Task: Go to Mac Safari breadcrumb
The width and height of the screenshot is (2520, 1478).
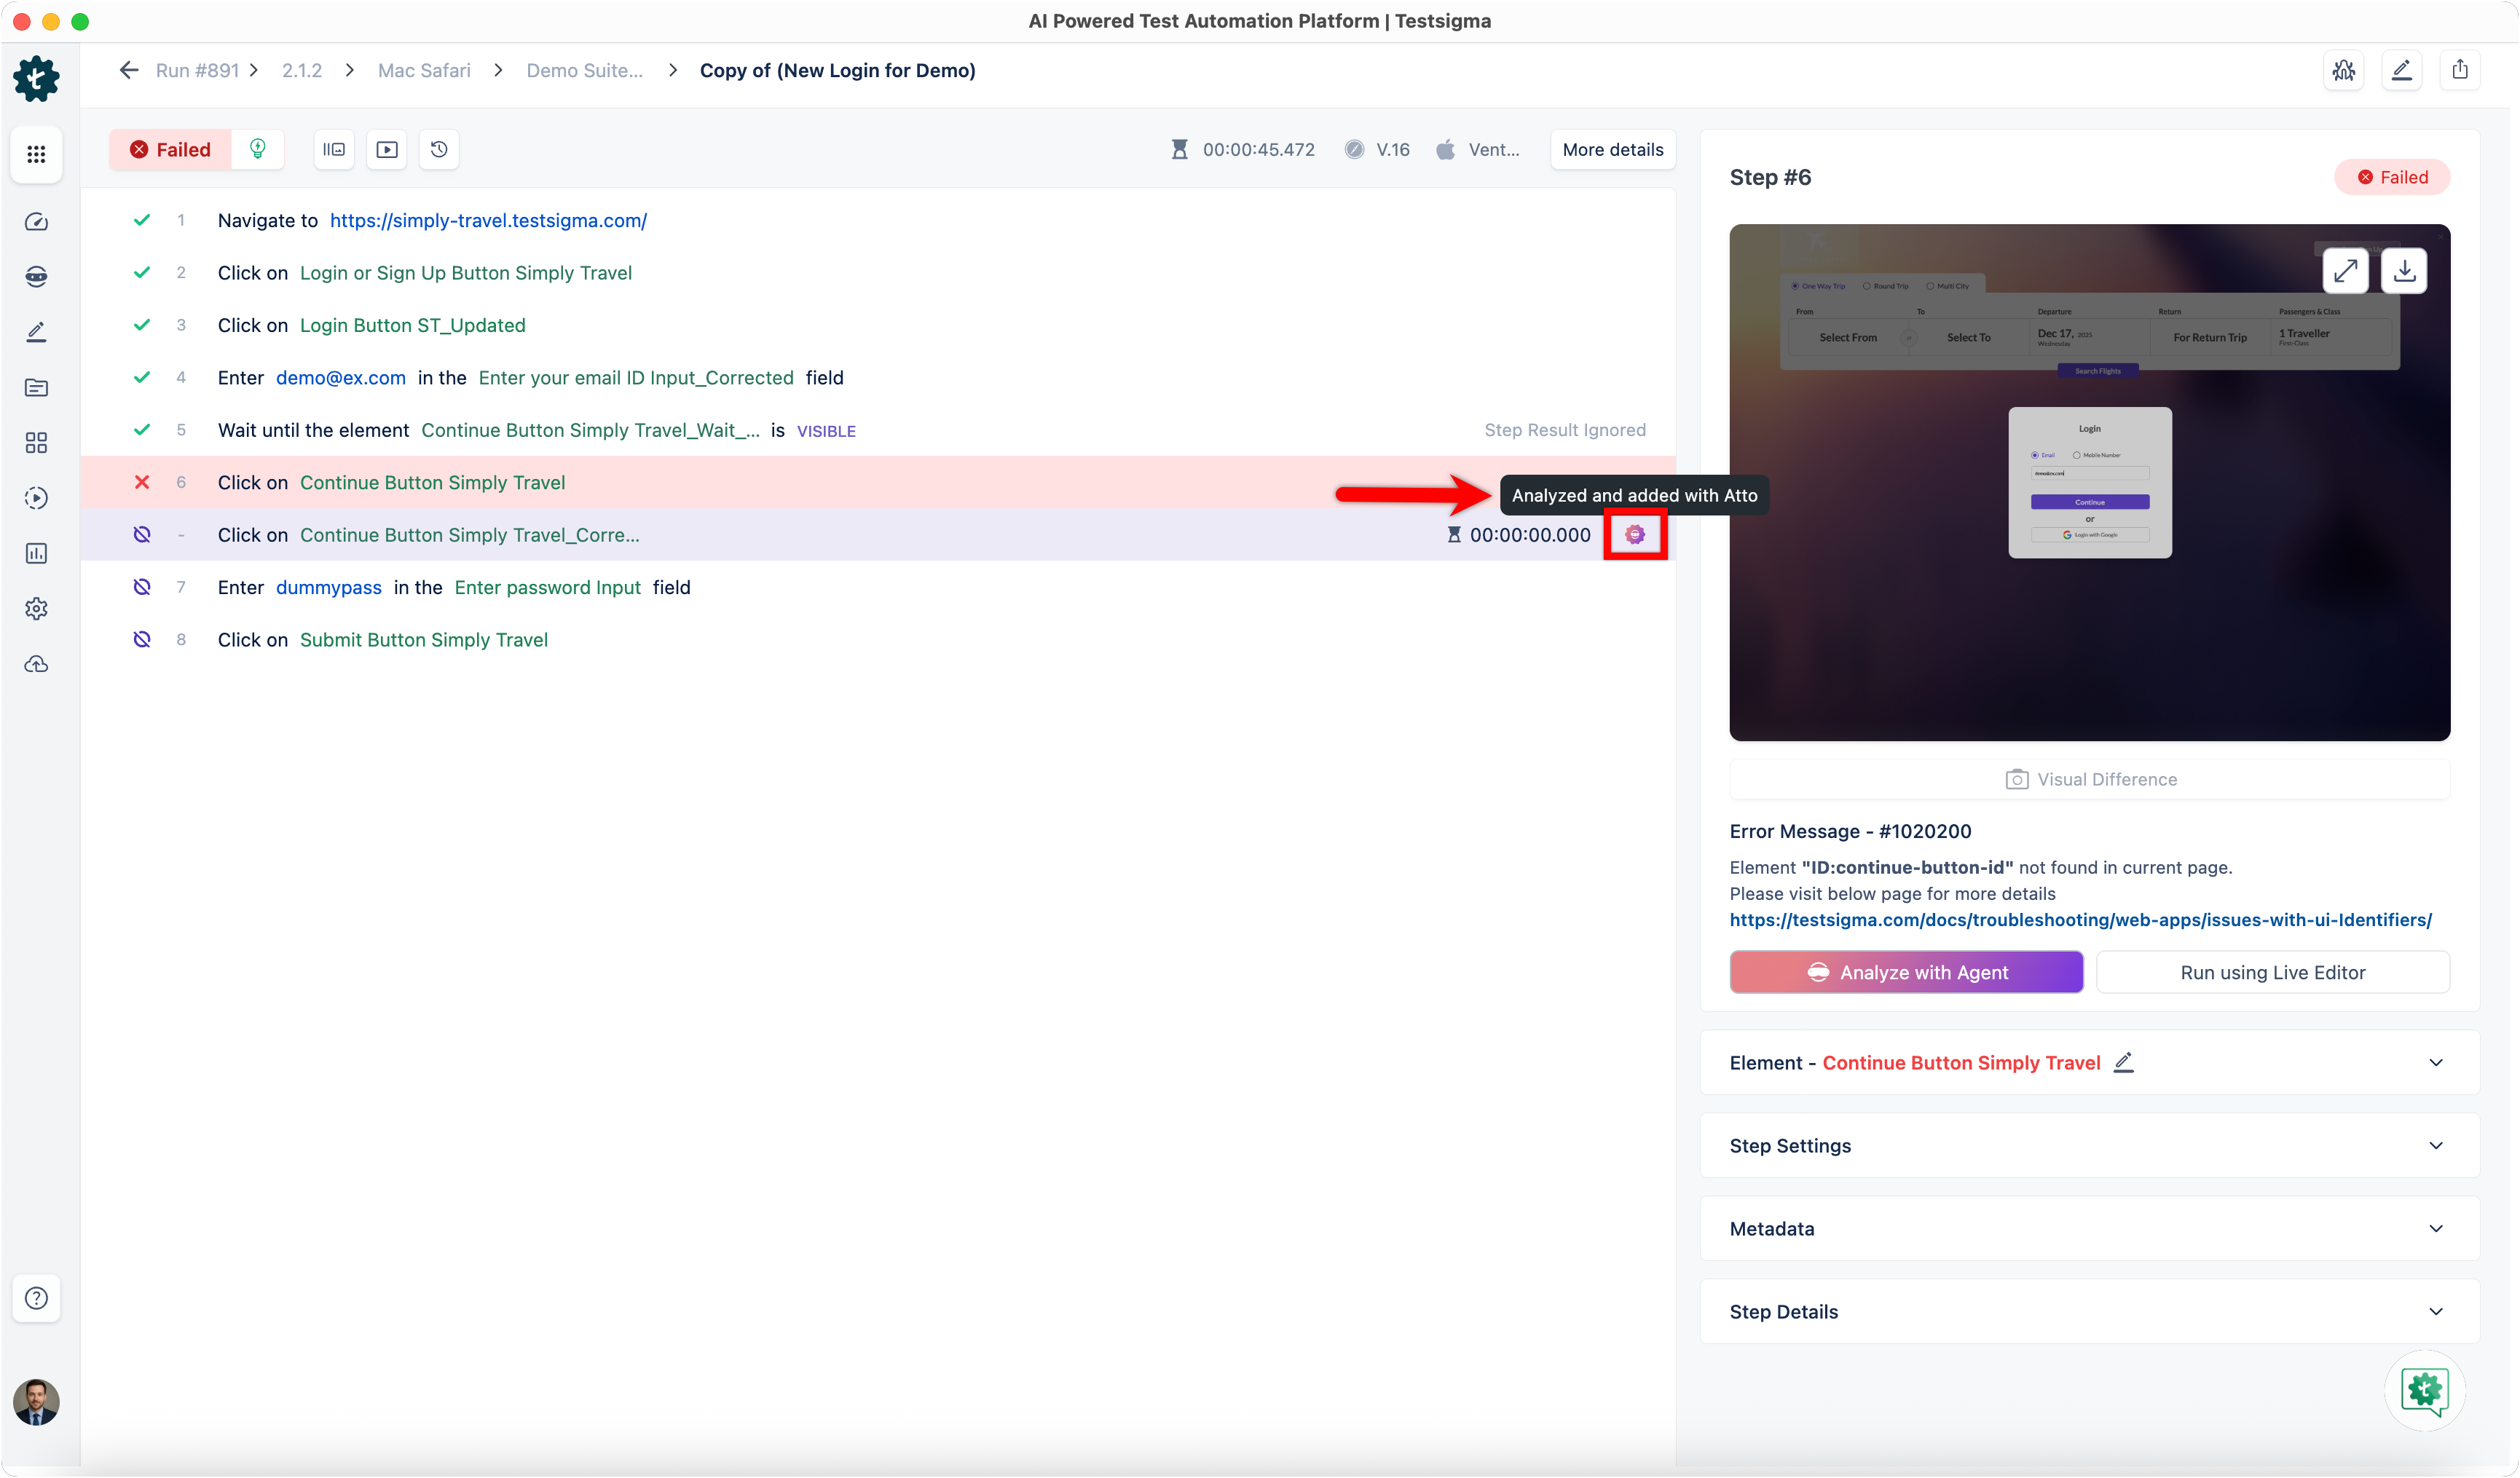Action: point(424,70)
